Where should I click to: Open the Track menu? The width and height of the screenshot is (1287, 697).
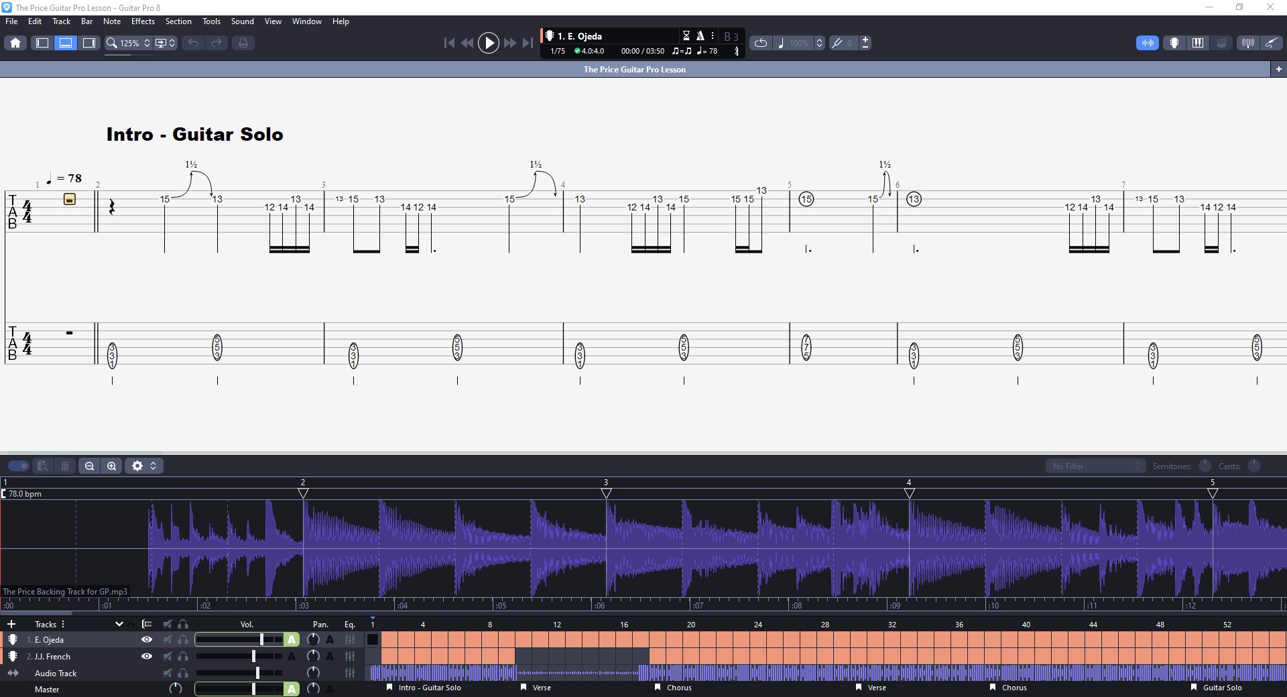[61, 21]
